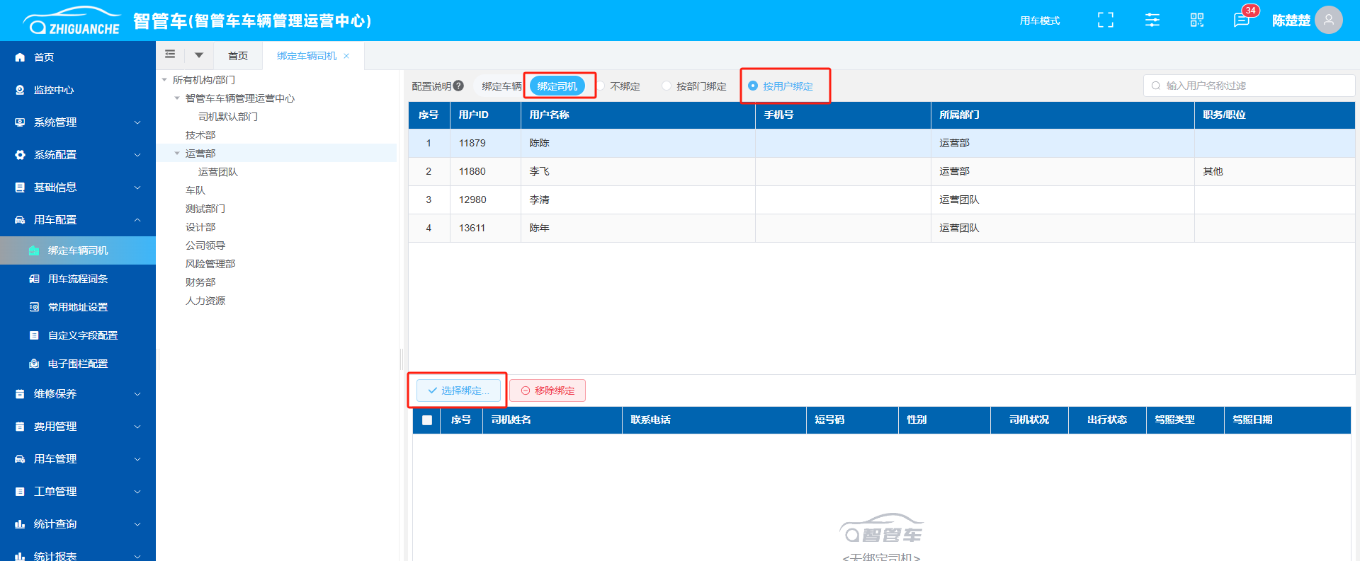The height and width of the screenshot is (561, 1360).
Task: Click the QR code grid icon
Action: click(1197, 21)
